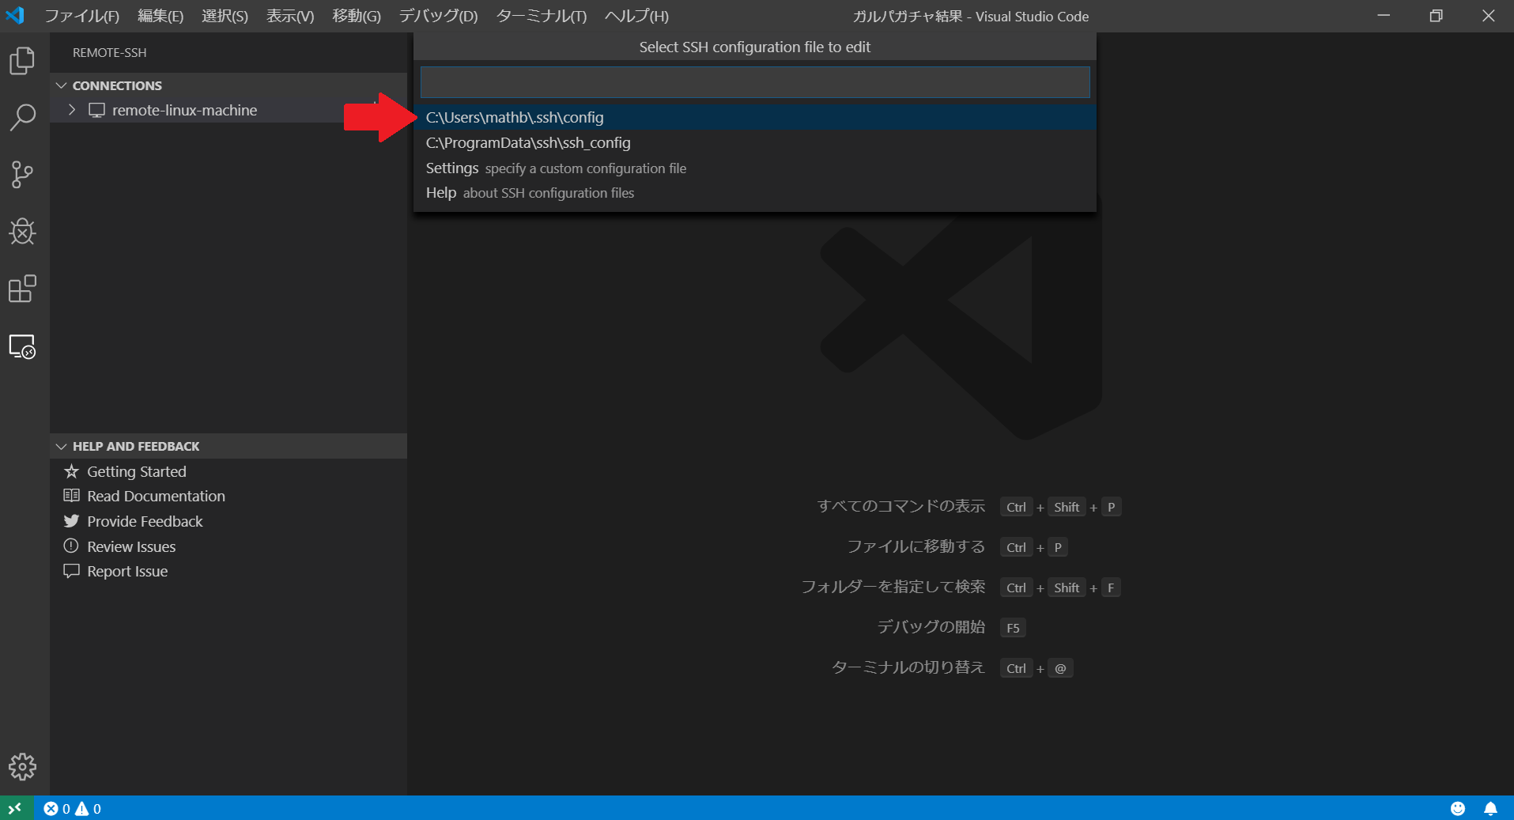Viewport: 1514px width, 820px height.
Task: Open the Explorer view in activity bar
Action: click(22, 61)
